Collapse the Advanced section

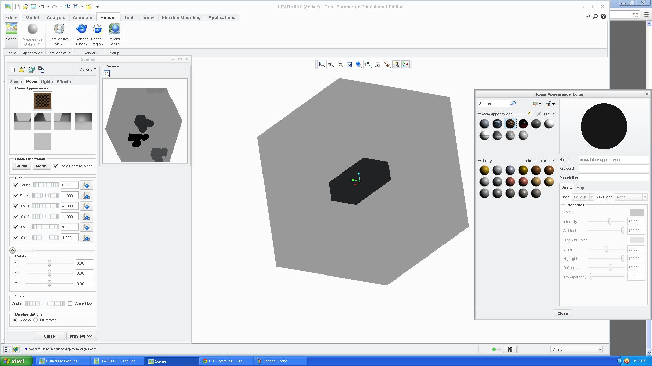point(12,250)
